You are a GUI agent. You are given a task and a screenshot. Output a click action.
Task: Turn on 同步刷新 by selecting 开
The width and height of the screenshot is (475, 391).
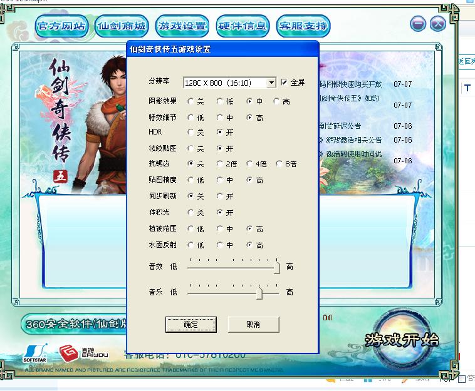click(220, 196)
